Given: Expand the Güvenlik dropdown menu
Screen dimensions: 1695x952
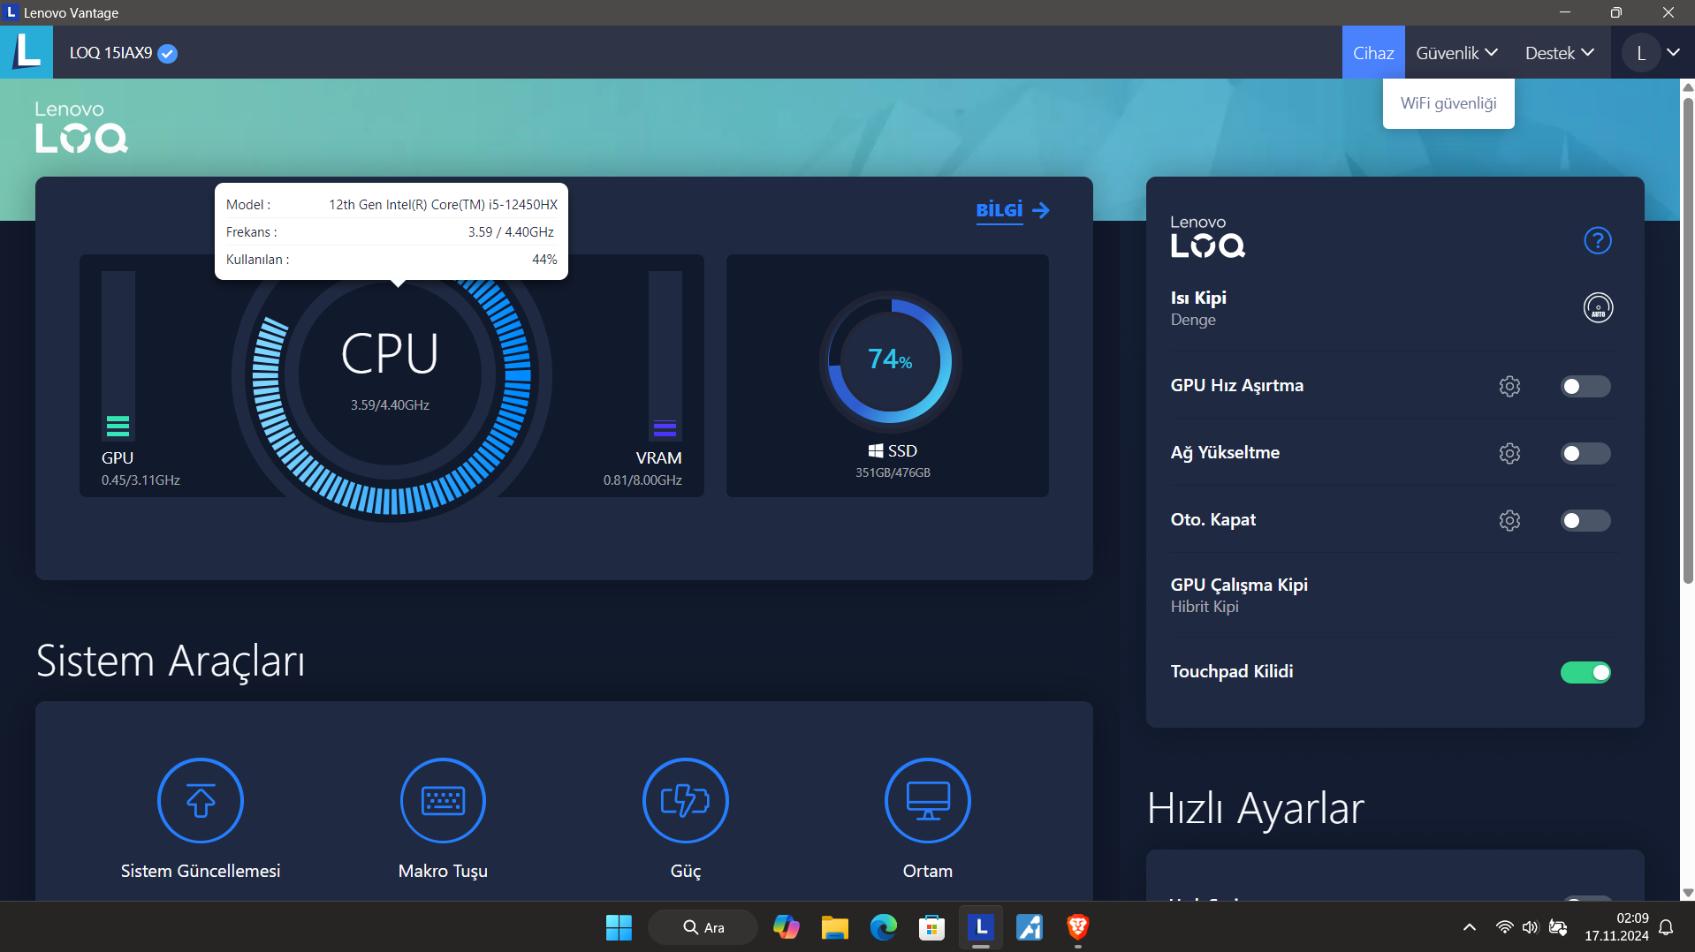Looking at the screenshot, I should 1456,53.
